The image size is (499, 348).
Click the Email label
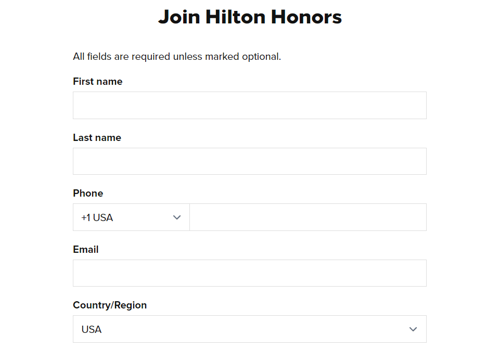click(x=86, y=249)
